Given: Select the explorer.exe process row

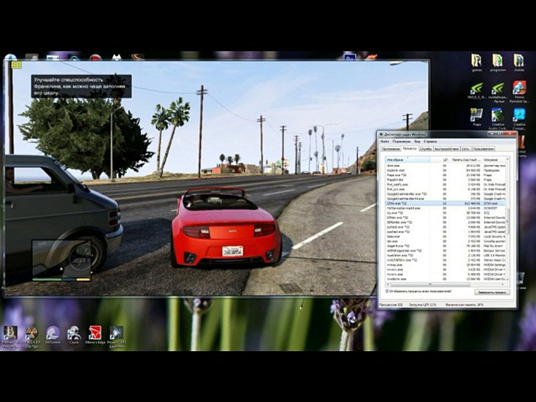Looking at the screenshot, I should point(446,170).
